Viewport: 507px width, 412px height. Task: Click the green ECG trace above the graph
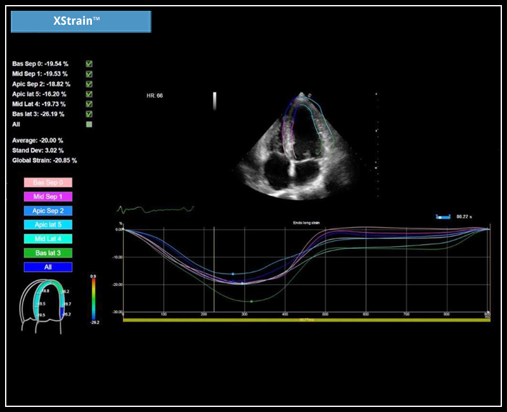(x=155, y=209)
